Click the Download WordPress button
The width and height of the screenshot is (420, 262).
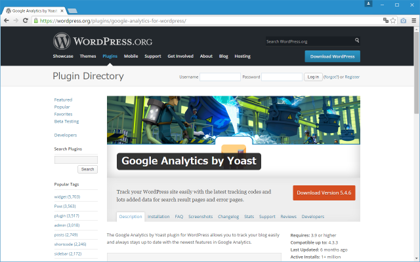pos(333,56)
